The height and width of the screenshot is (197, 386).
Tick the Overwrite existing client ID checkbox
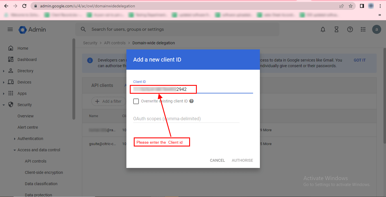pyautogui.click(x=136, y=101)
